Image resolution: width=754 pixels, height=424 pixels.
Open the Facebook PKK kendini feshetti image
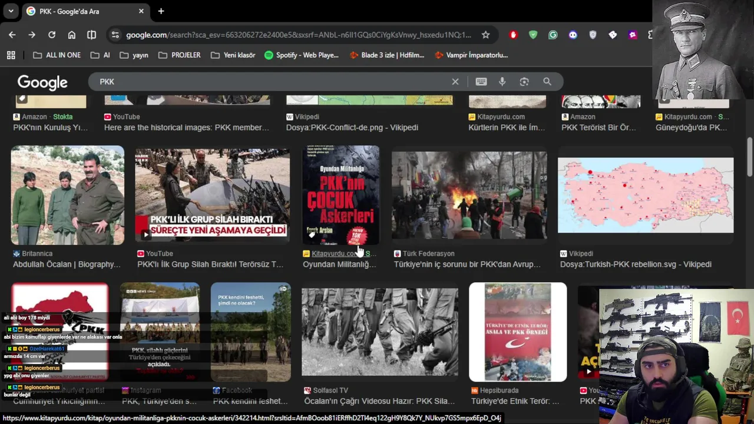click(x=251, y=332)
